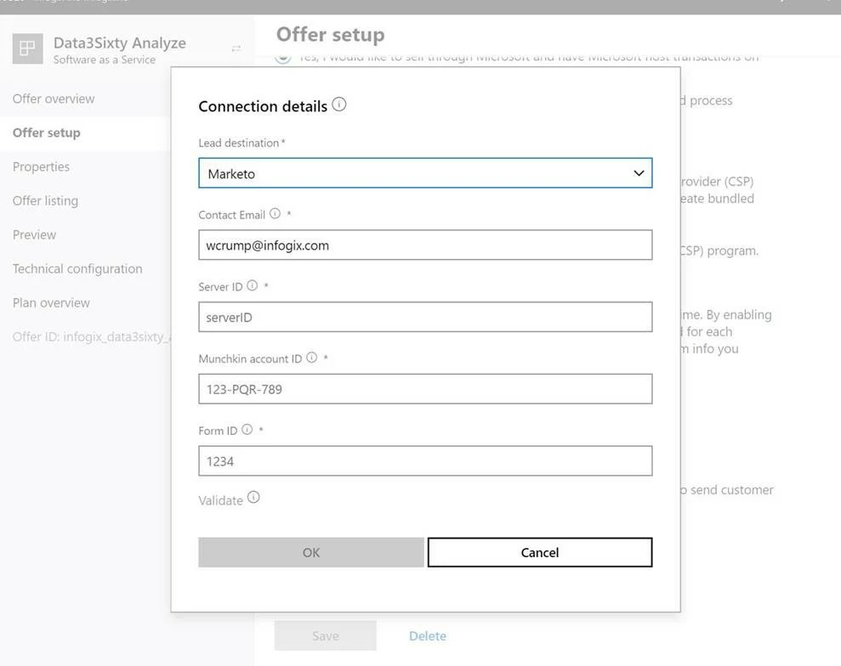The height and width of the screenshot is (666, 841).
Task: Select the sell through Microsoft radio button
Action: point(283,57)
